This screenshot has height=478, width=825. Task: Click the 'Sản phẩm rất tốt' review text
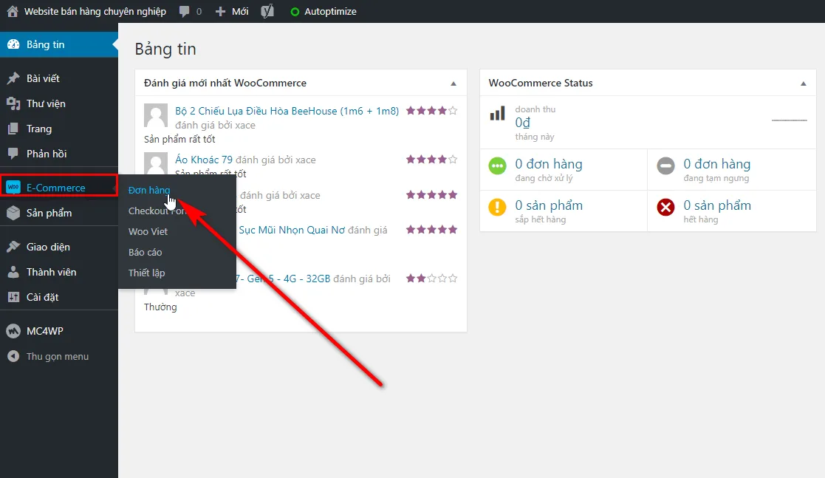179,140
